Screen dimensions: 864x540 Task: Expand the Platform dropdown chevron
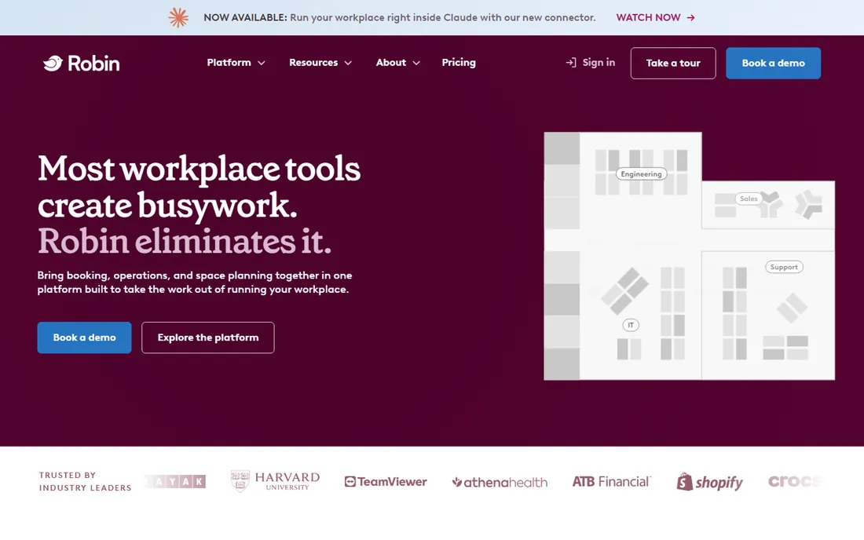pyautogui.click(x=262, y=63)
